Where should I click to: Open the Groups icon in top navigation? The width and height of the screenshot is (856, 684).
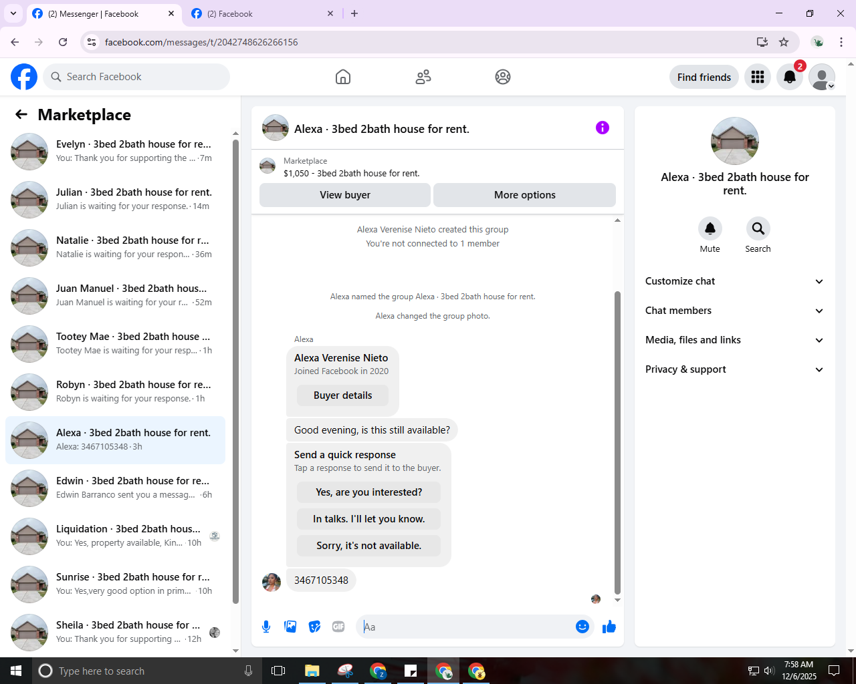503,77
